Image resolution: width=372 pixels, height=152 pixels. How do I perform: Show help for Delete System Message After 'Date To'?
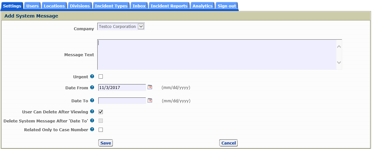tap(92, 120)
